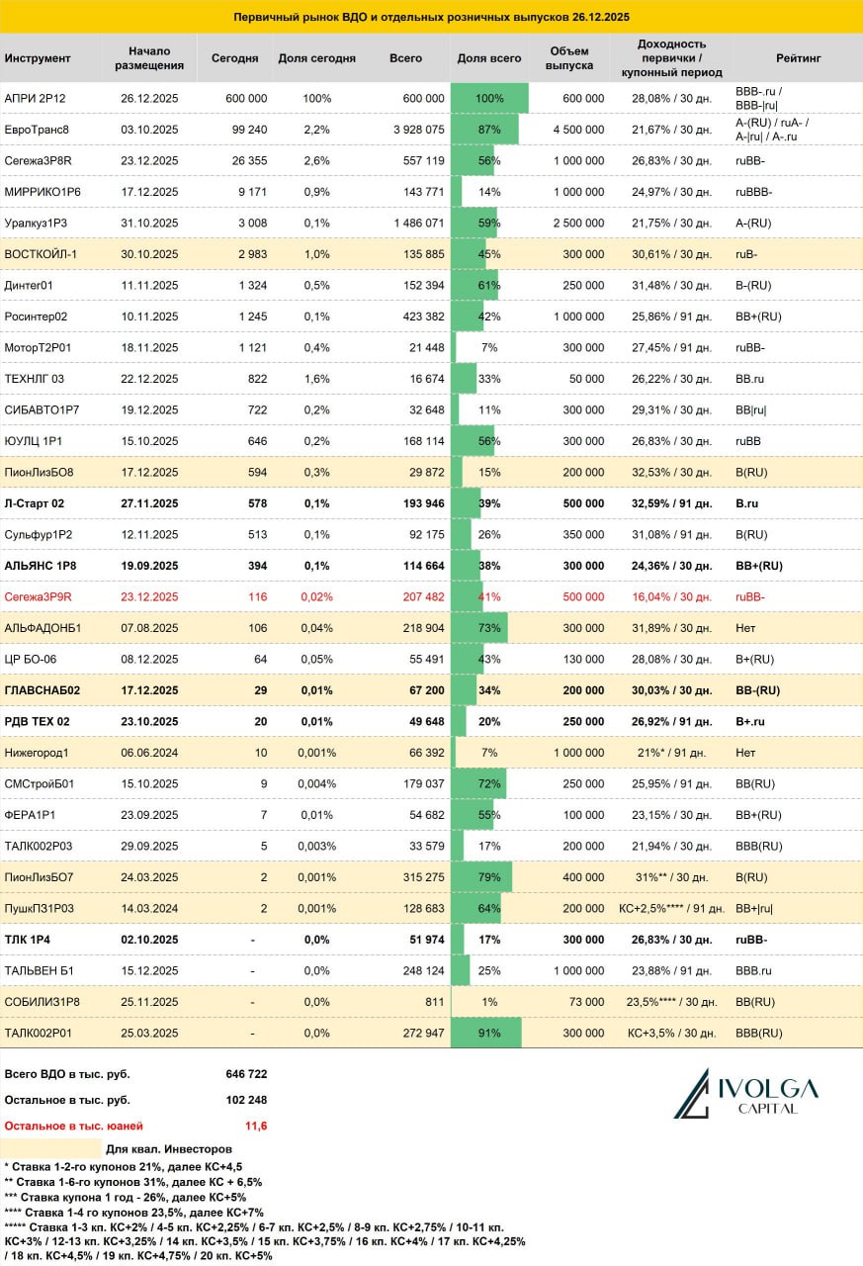
Task: Select the 'Доля всего' column header
Action: click(489, 59)
